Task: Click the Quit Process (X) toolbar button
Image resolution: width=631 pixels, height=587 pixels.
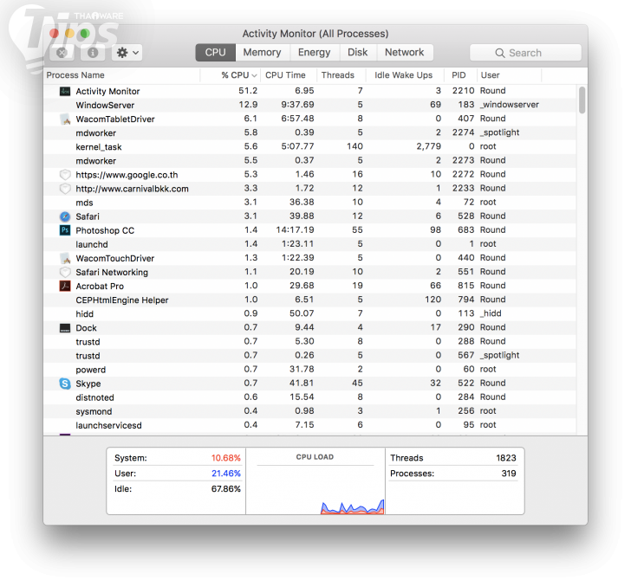Action: point(62,53)
